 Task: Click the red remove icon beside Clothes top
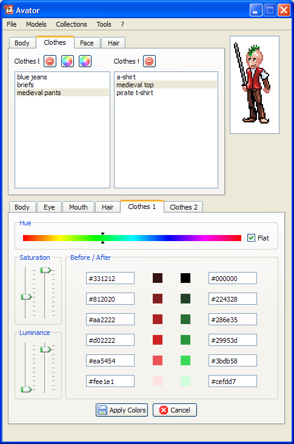coord(149,61)
